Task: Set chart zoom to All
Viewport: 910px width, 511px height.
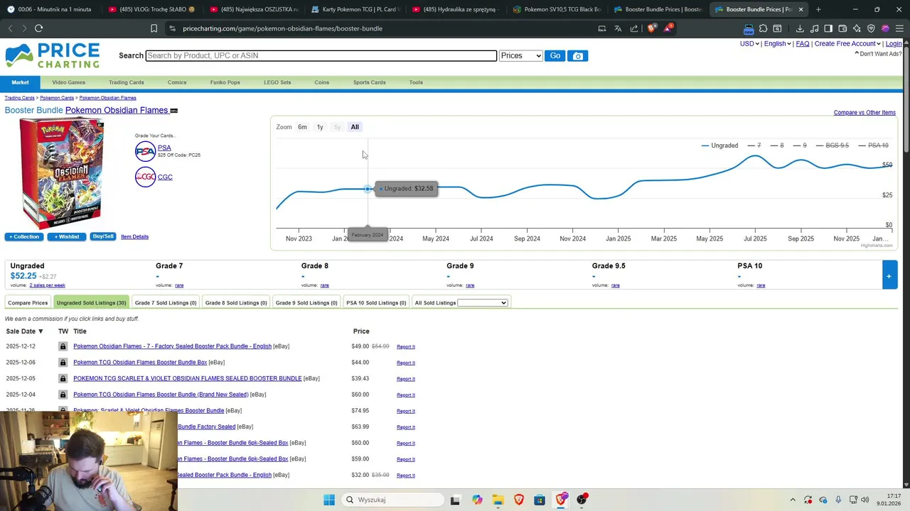Action: [355, 127]
